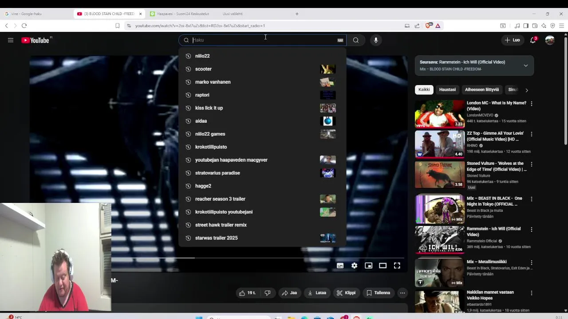
Task: Open notifications bell with 3 badge
Action: click(533, 40)
